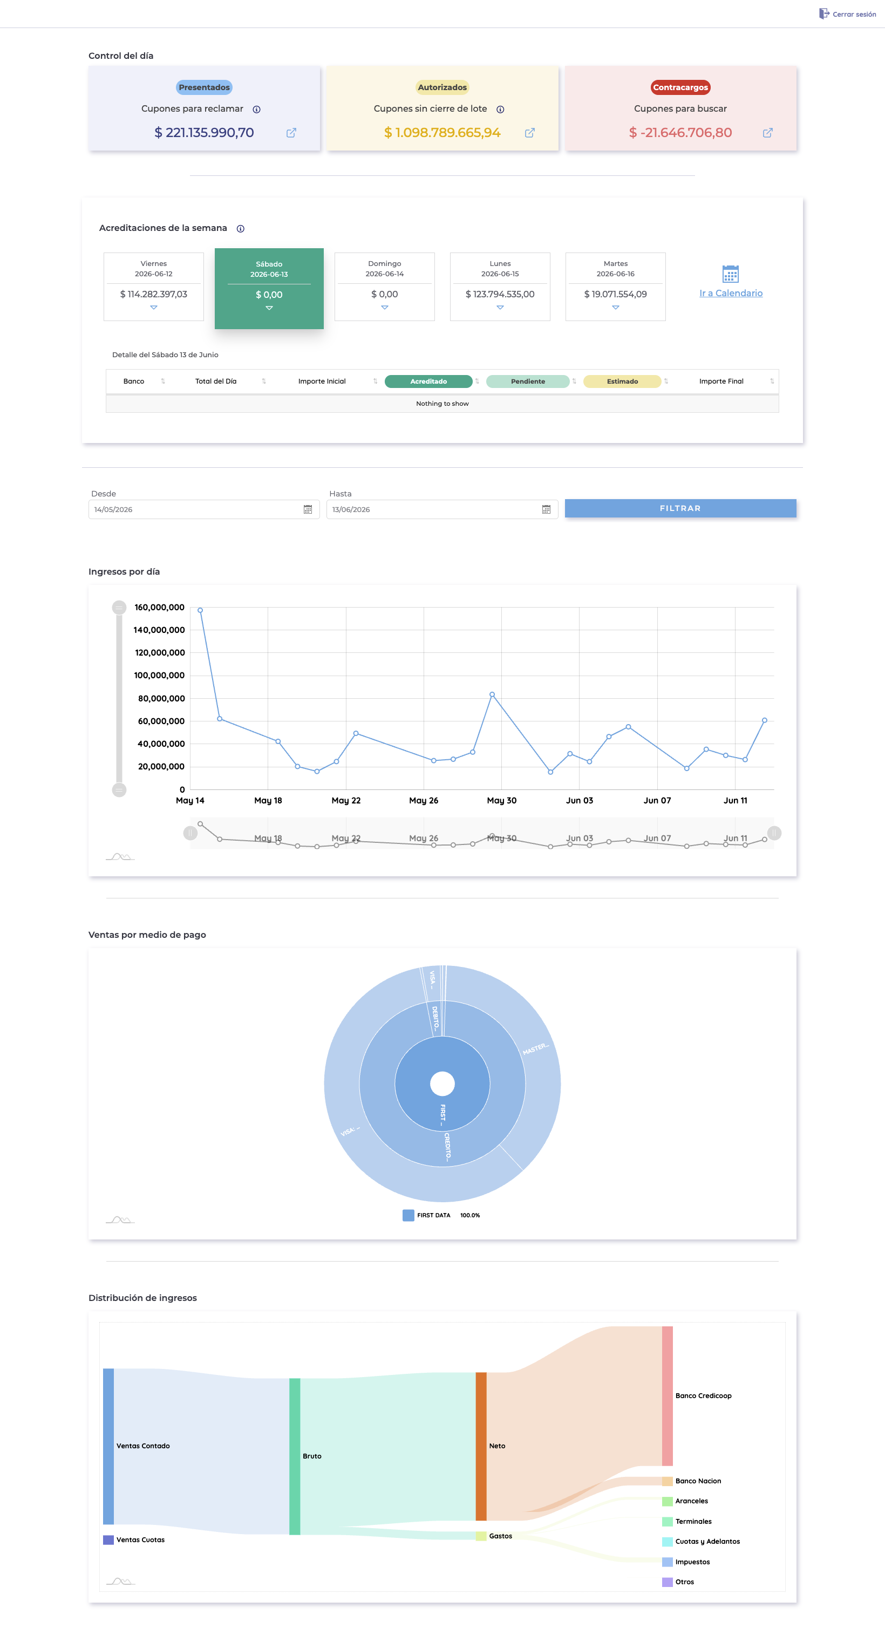Click the Pendiente column pill header
Viewport: 885px width, 1635px height.
coord(528,381)
